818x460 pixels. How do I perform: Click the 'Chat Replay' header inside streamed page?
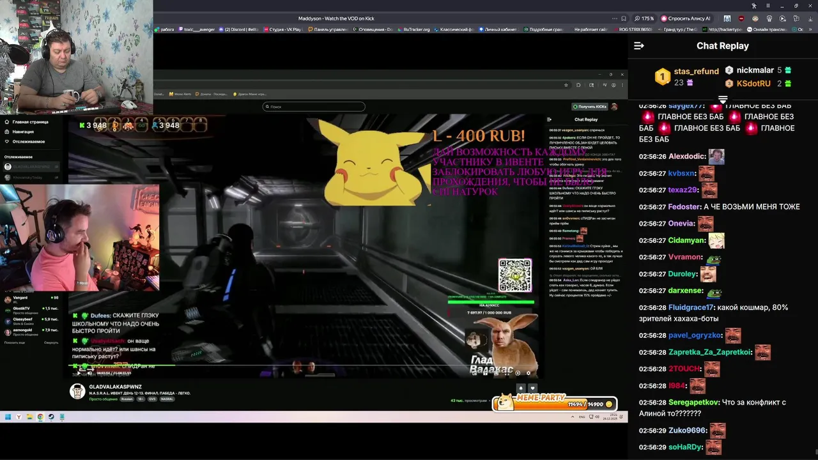[586, 119]
